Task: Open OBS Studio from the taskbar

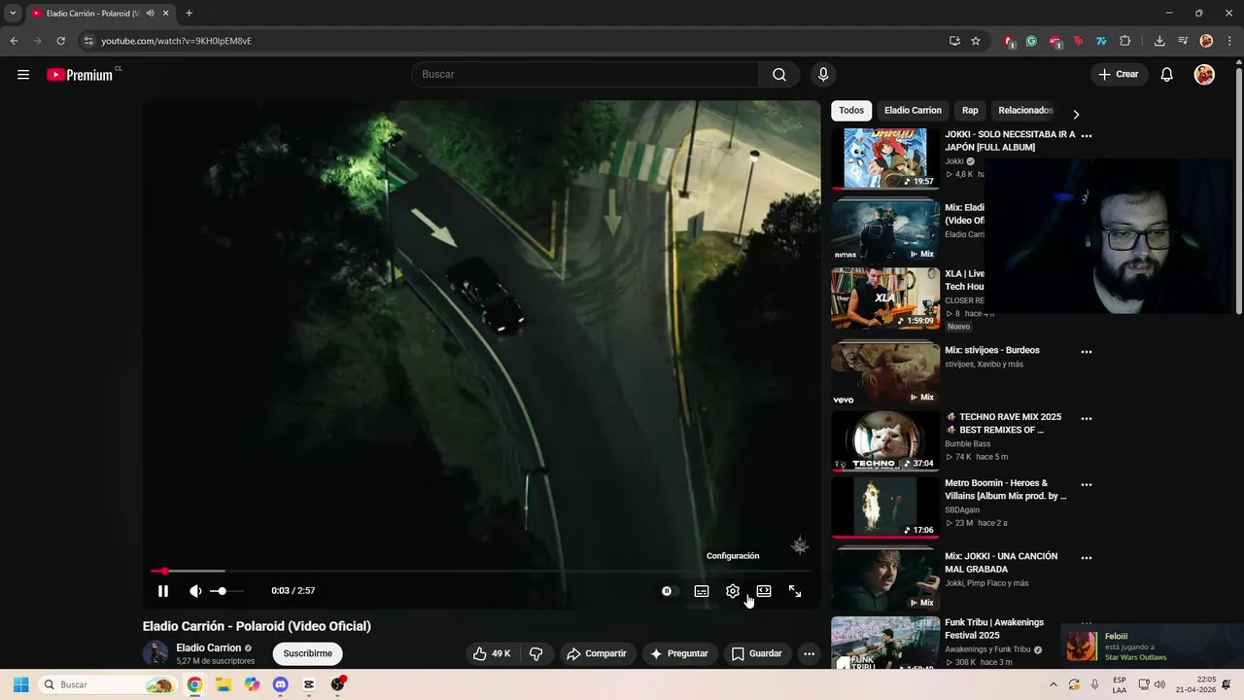Action: [337, 684]
